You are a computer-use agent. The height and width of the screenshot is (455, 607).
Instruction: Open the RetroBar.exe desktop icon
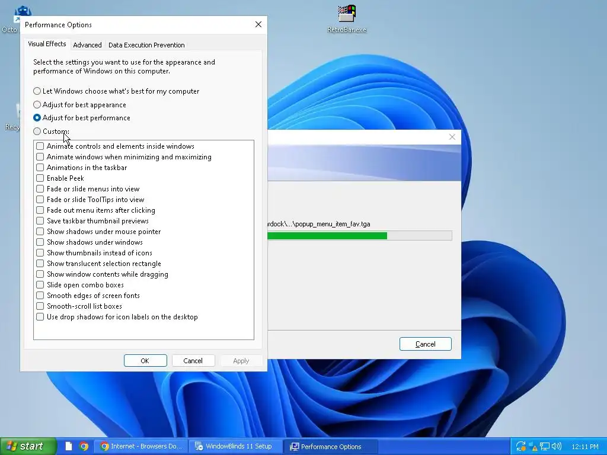click(x=346, y=18)
